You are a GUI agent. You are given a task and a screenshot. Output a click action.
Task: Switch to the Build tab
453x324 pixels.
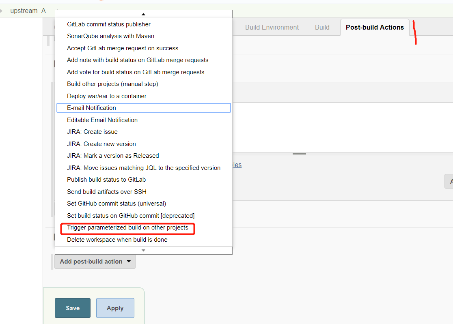point(322,27)
